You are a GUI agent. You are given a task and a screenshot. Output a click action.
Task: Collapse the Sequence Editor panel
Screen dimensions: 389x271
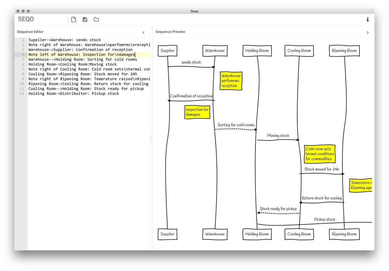click(x=143, y=32)
